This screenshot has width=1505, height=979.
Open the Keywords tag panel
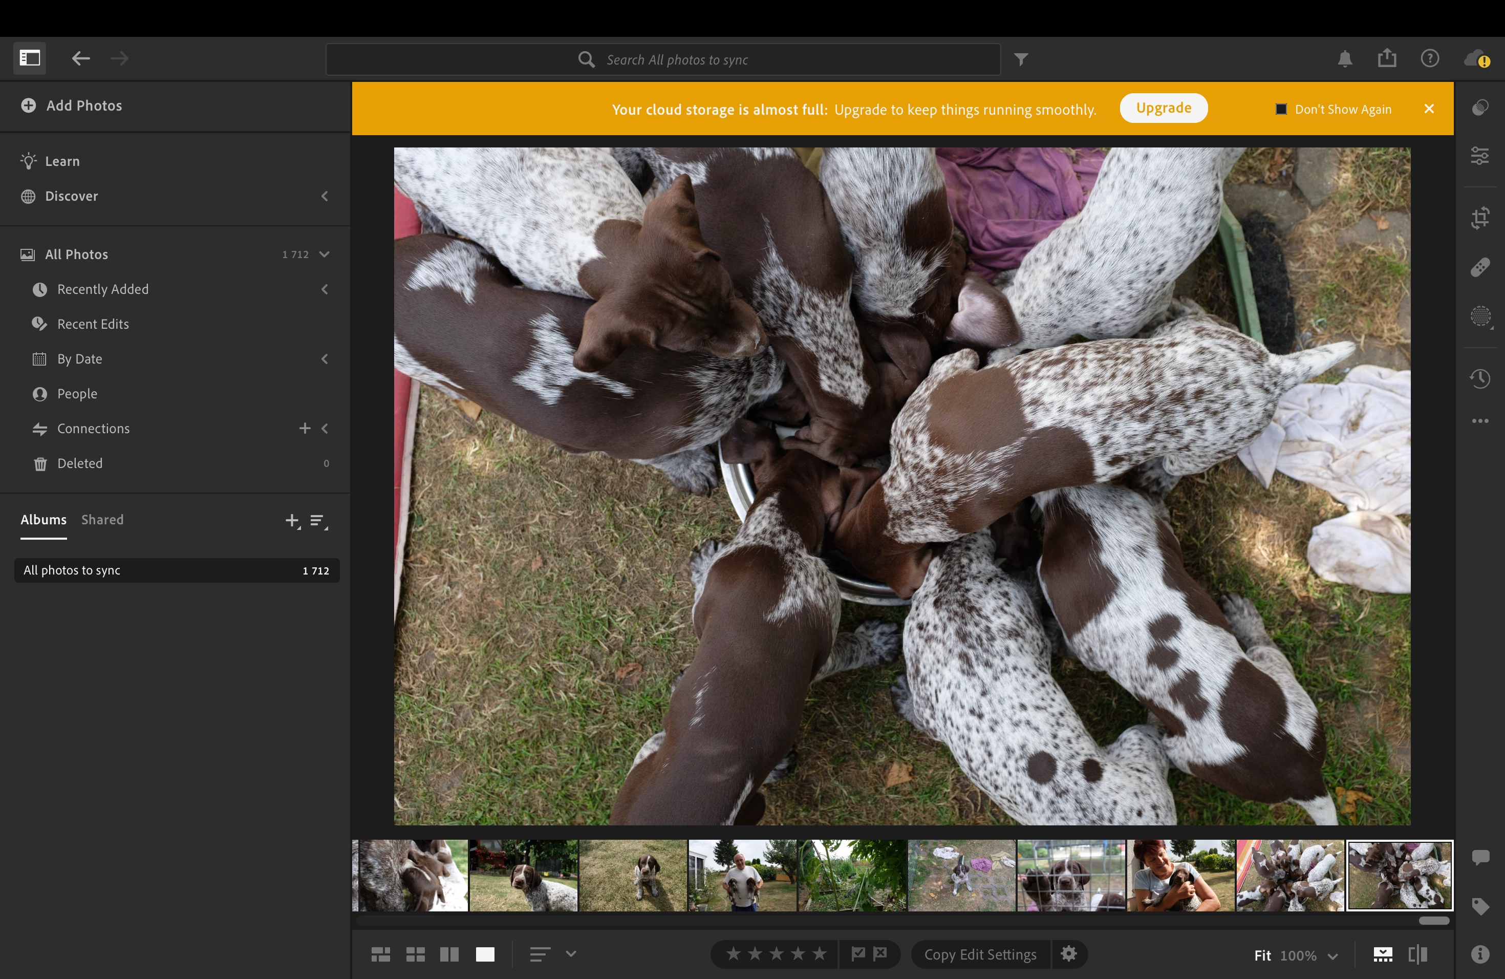click(1480, 906)
